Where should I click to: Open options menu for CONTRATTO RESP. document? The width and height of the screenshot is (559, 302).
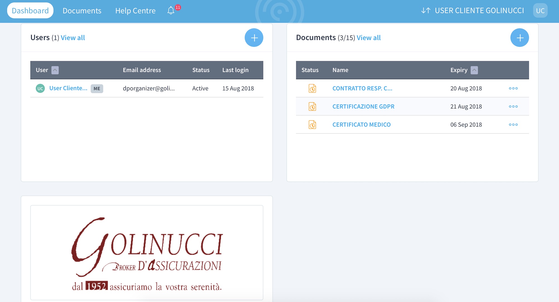click(513, 88)
